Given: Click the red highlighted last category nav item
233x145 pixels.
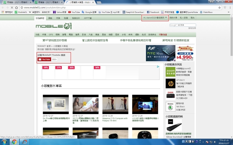Looking at the screenshot, I should pyautogui.click(x=163, y=34).
